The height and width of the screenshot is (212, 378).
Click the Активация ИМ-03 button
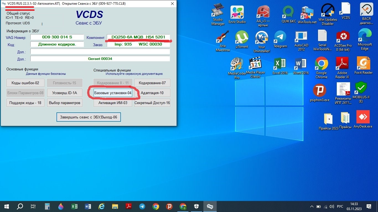click(x=113, y=103)
